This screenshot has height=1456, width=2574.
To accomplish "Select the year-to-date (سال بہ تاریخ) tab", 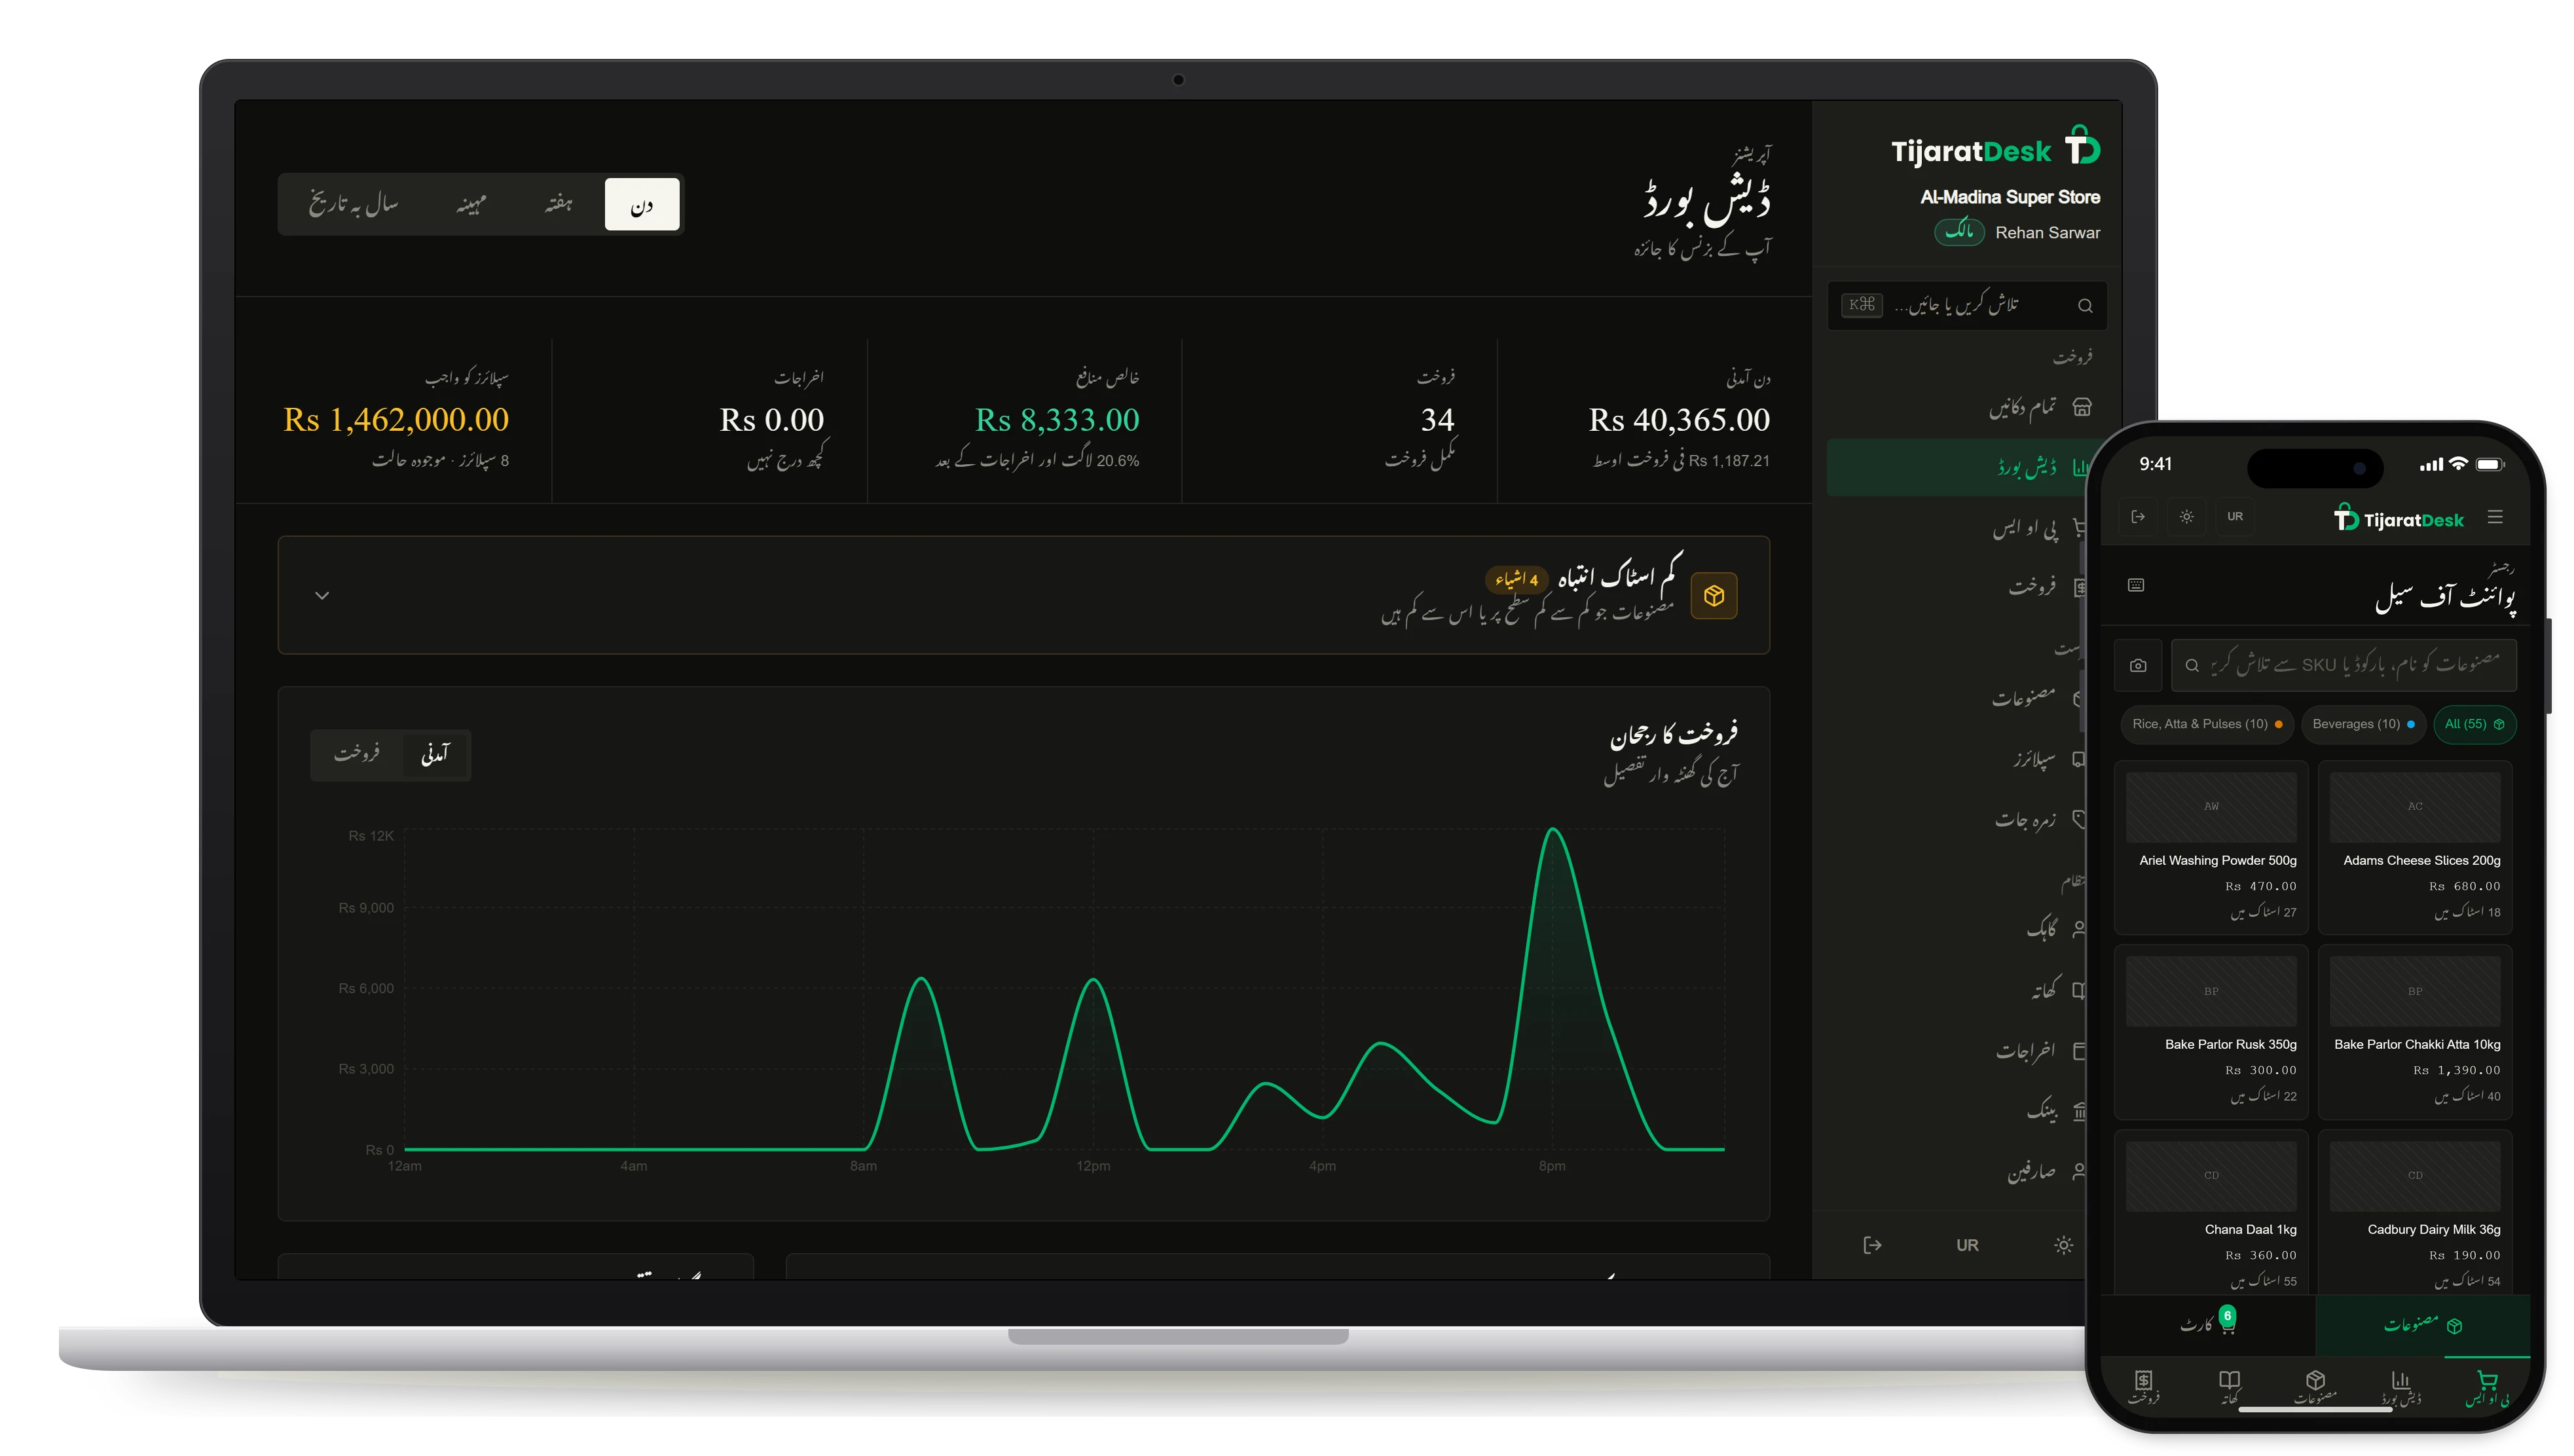I will [x=353, y=204].
